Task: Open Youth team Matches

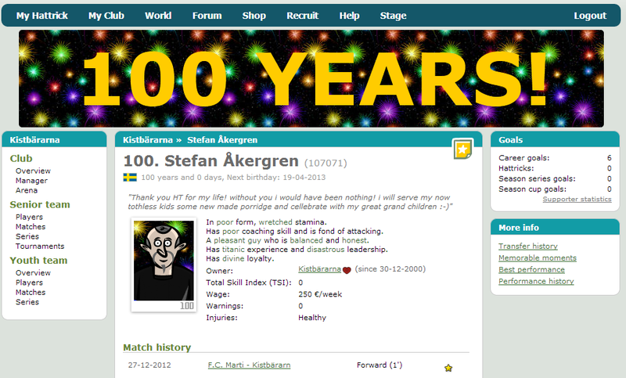Action: [x=31, y=292]
